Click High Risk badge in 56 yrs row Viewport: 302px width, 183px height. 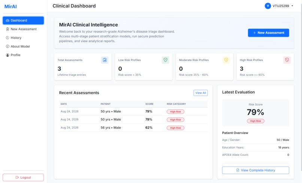point(175,128)
